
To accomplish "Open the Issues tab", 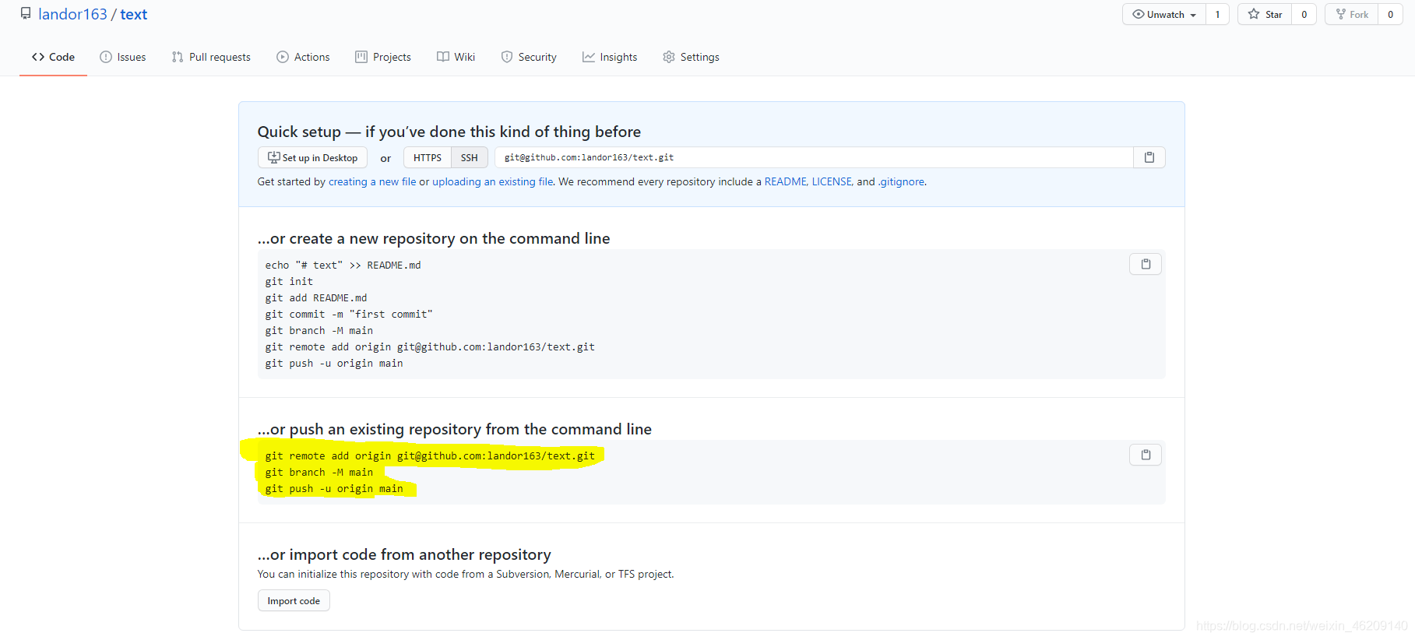I will click(123, 57).
